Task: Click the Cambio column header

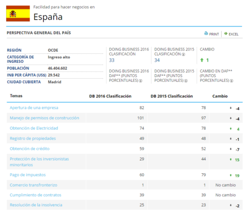Action: (x=220, y=96)
